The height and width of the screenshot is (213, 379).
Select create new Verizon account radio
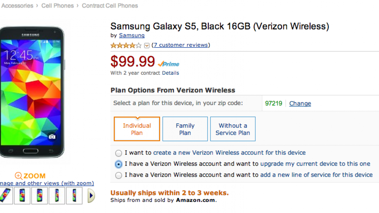(x=118, y=153)
